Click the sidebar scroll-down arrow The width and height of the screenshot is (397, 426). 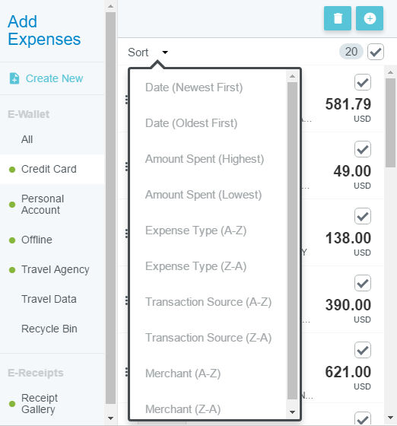click(x=110, y=418)
